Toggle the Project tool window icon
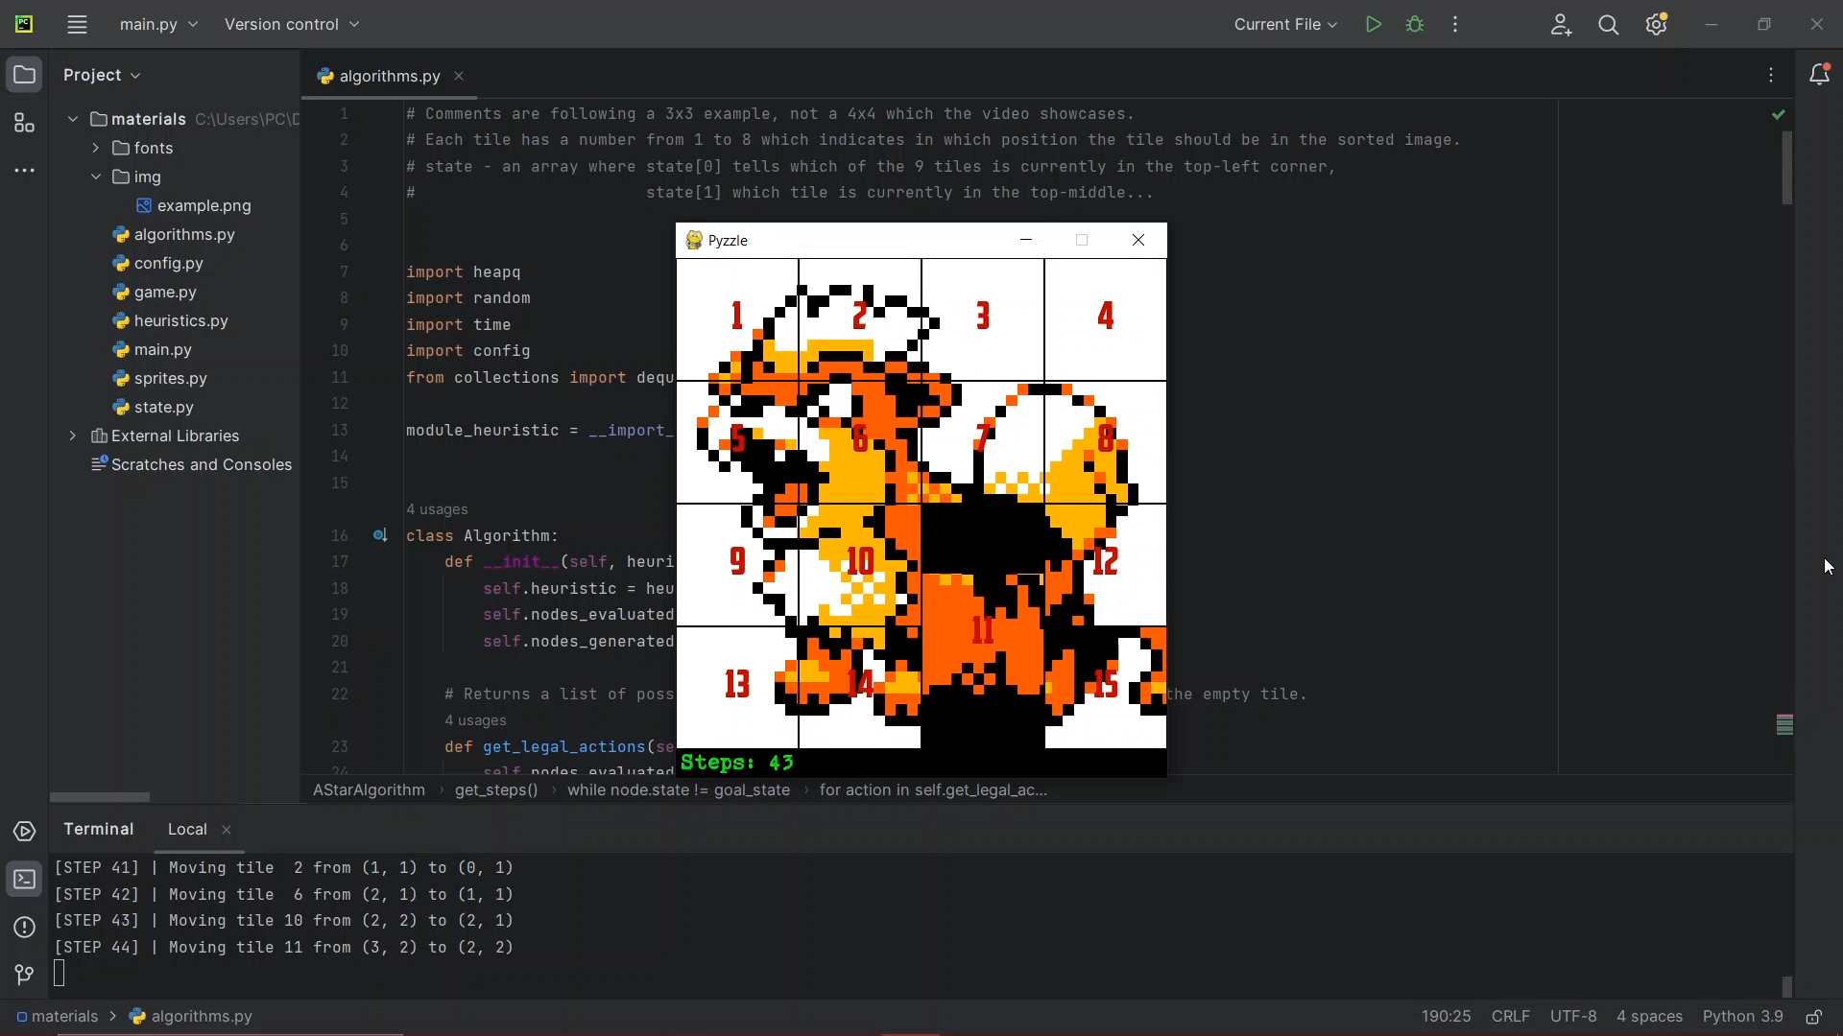The height and width of the screenshot is (1036, 1843). pyautogui.click(x=24, y=75)
